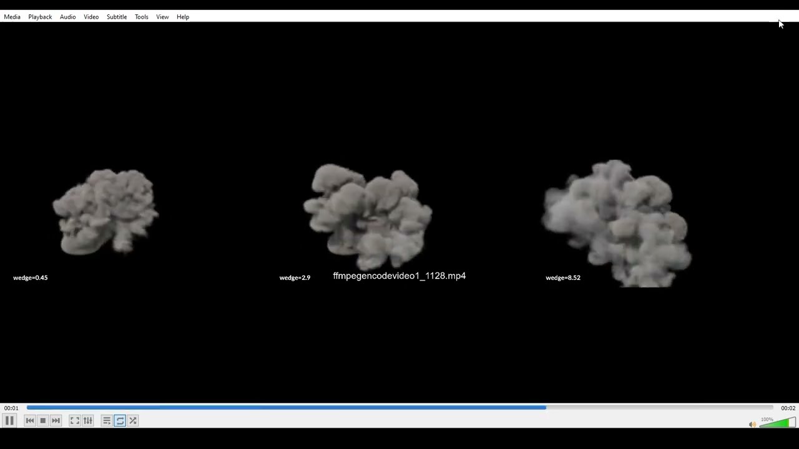Toggle fullscreen video mode
Screen dimensions: 799x449
[75, 421]
